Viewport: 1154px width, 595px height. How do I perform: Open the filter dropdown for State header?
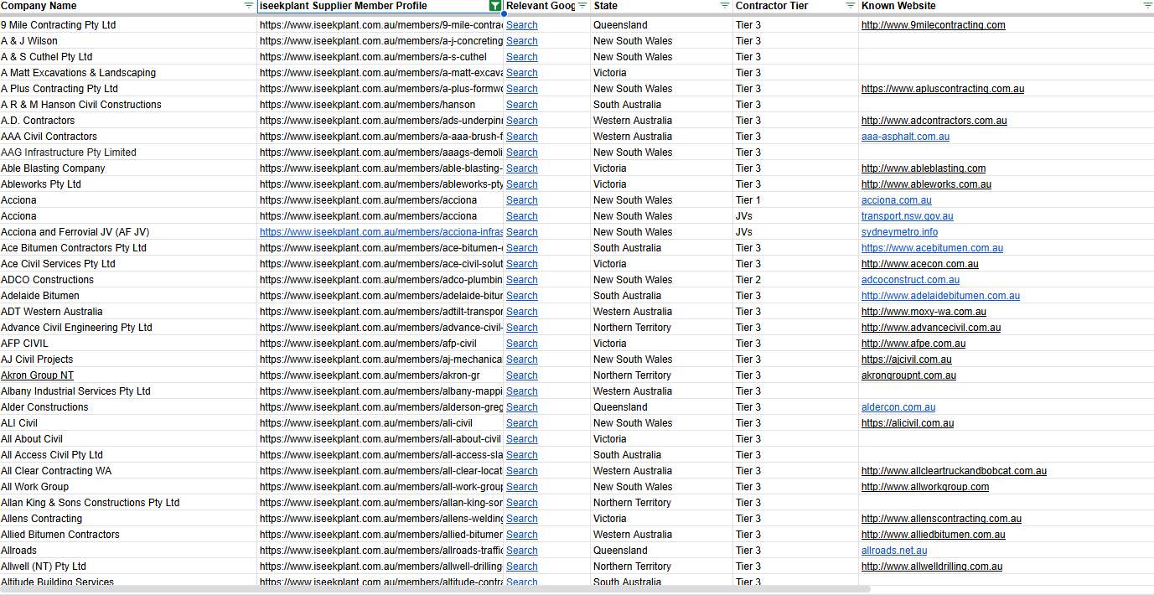pyautogui.click(x=722, y=6)
